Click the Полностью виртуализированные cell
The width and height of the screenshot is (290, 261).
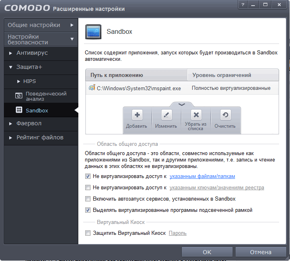pyautogui.click(x=231, y=88)
